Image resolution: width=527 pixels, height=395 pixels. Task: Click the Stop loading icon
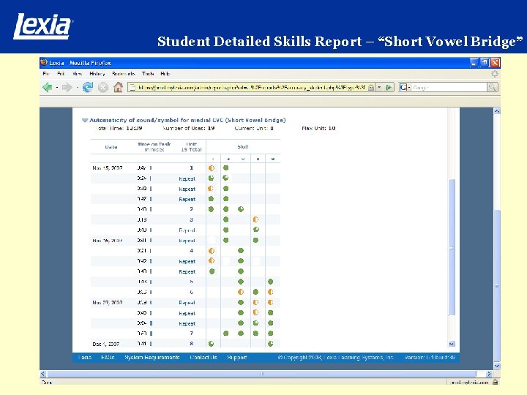[103, 87]
